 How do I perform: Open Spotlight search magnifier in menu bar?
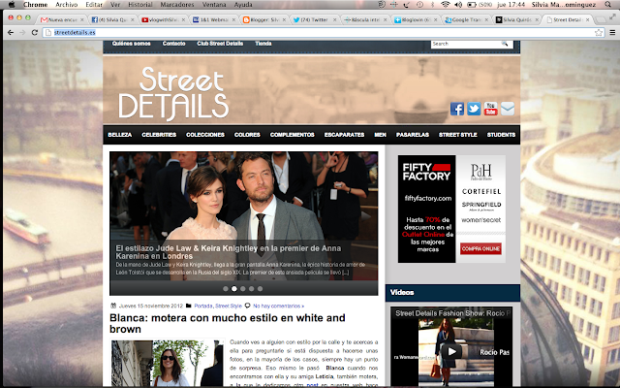tap(607, 5)
